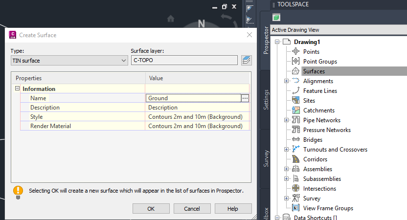Expand the Pipe Networks node

coord(286,120)
